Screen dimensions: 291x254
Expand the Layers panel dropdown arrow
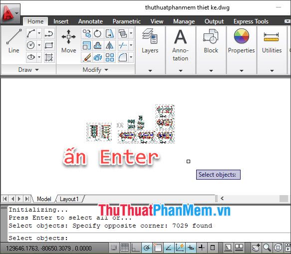[x=150, y=70]
